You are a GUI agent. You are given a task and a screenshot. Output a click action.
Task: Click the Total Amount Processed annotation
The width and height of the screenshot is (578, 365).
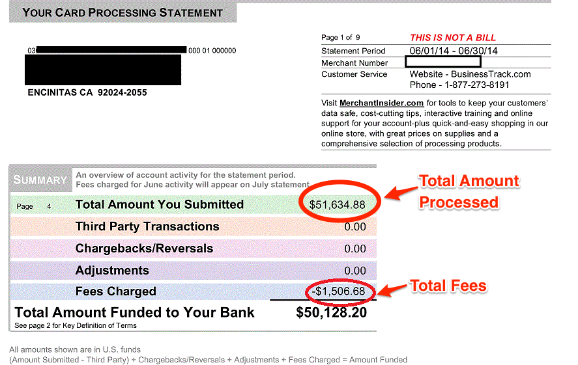[x=469, y=191]
